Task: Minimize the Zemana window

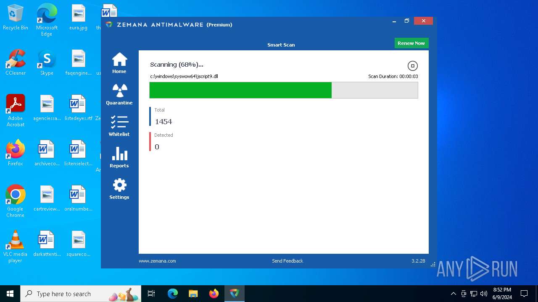Action: tap(394, 21)
